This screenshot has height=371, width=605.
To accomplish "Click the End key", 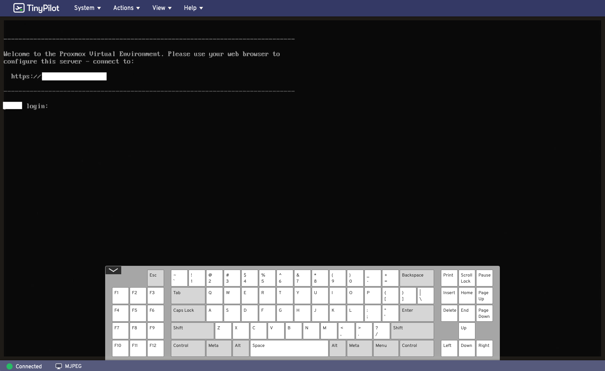I will point(467,313).
